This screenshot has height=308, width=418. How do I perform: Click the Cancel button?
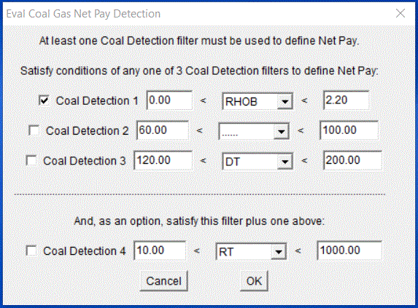pos(163,281)
